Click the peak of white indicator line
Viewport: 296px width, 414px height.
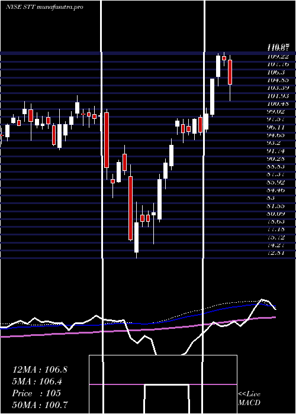pyautogui.click(x=262, y=299)
